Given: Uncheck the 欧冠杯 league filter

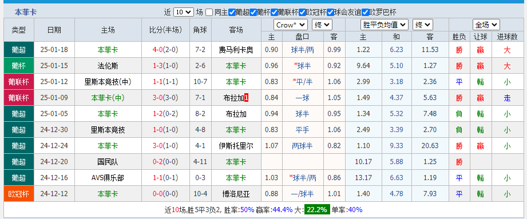Looking at the screenshot, I should pyautogui.click(x=303, y=13).
